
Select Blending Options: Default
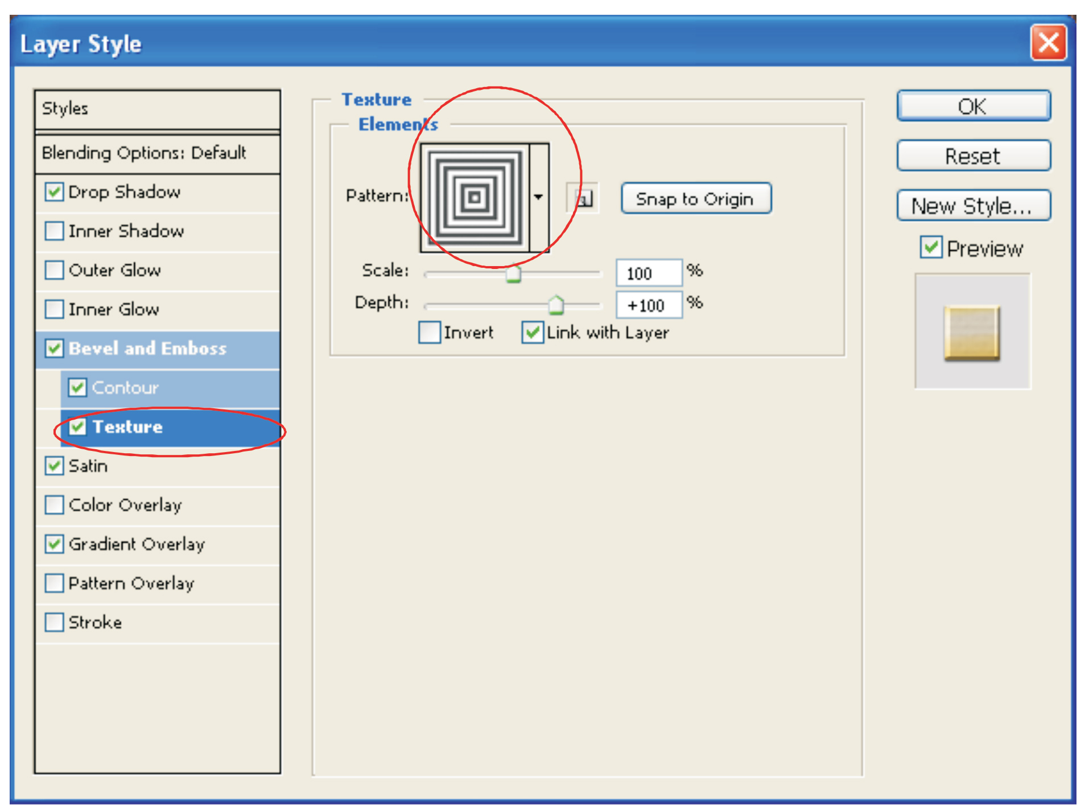point(144,153)
